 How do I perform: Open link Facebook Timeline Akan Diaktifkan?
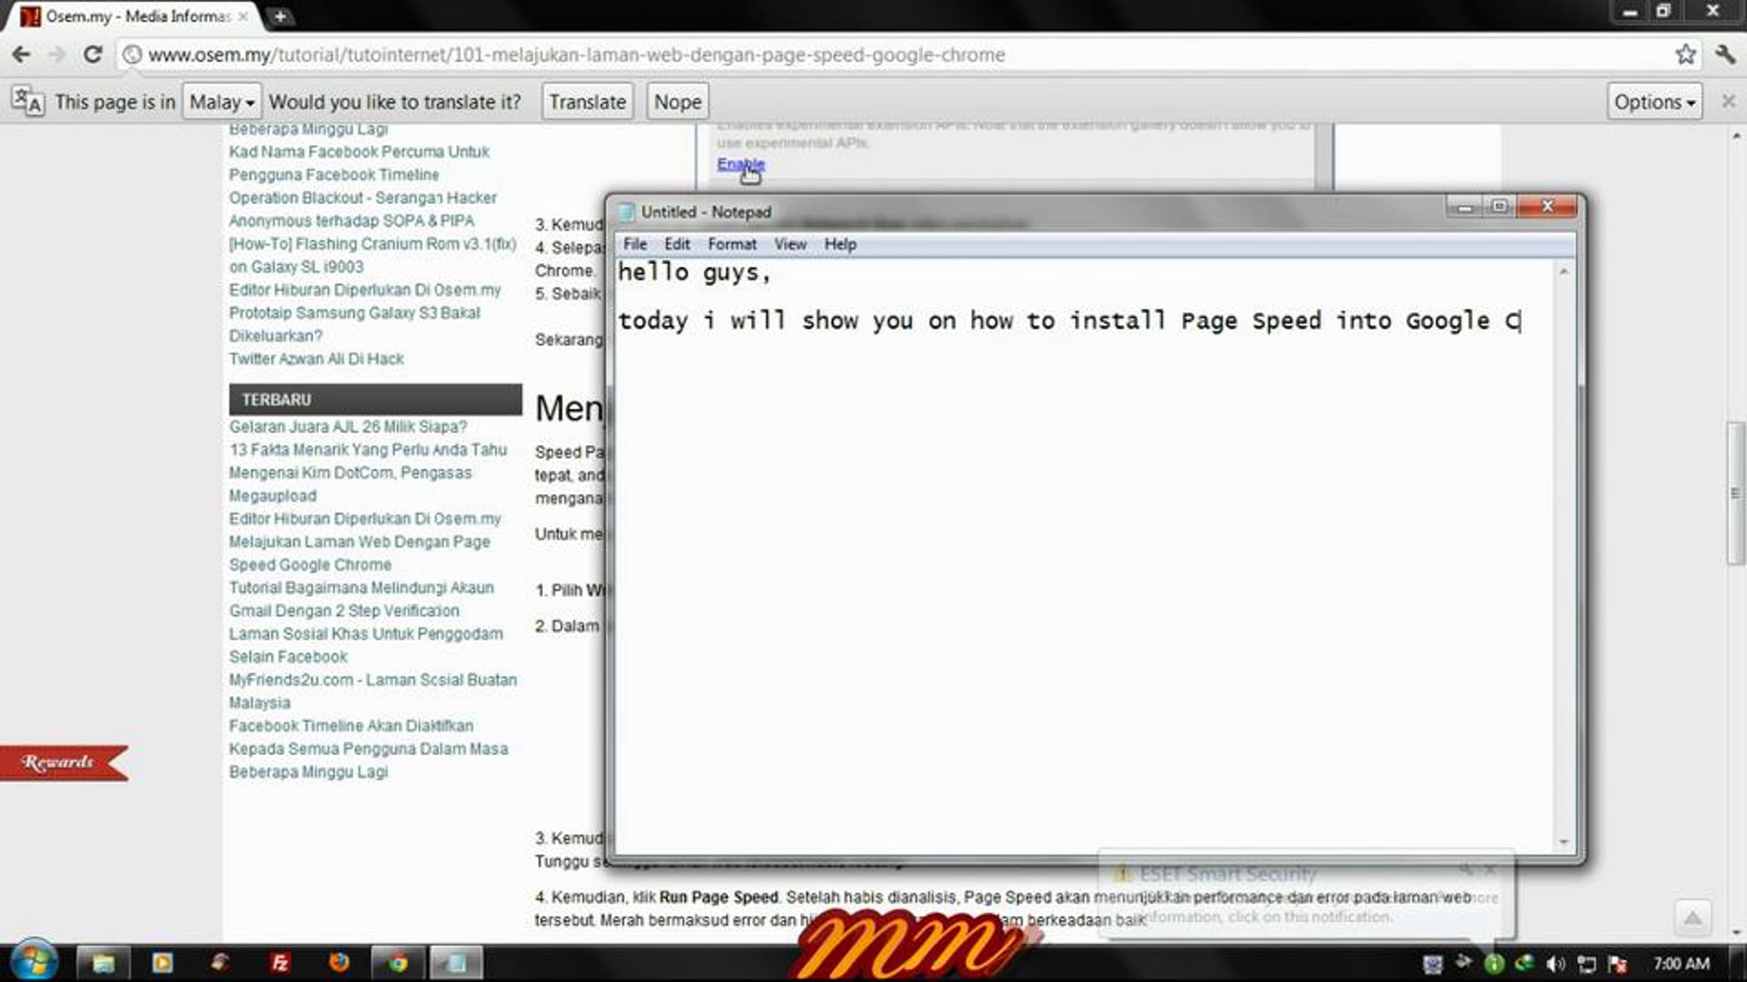351,726
